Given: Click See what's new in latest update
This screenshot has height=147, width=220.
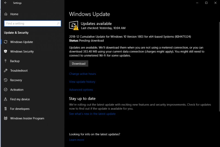Looking at the screenshot, I should 92,114.
